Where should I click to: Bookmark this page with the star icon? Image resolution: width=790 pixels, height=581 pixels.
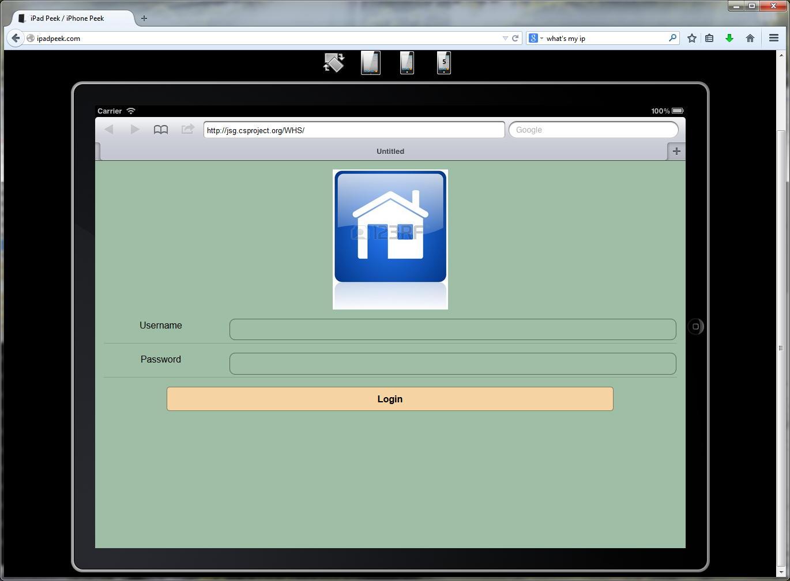pyautogui.click(x=692, y=39)
